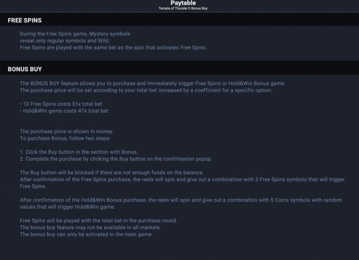Click the Hold&Win game costs 47x bullet
This screenshot has width=359, height=260.
coord(64,111)
